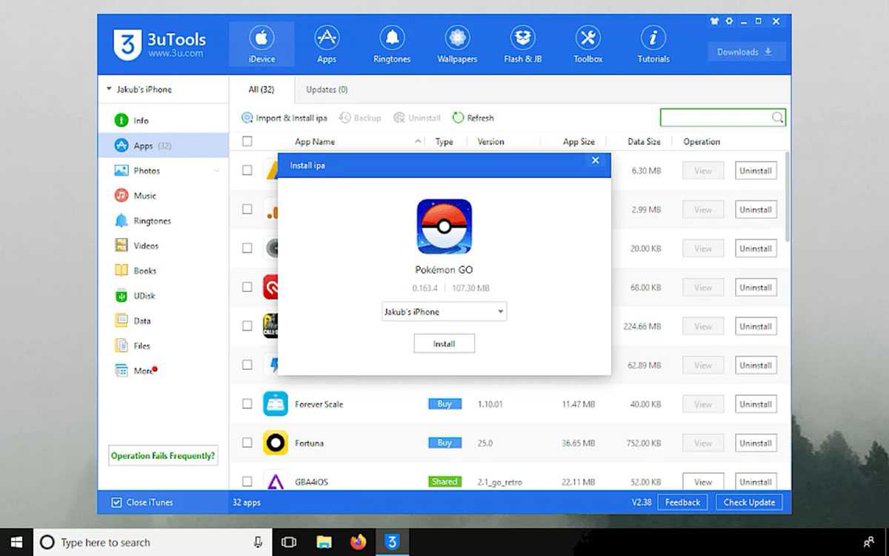Expand the Photos sidebar chevron
Viewport: 889px width, 556px height.
217,171
